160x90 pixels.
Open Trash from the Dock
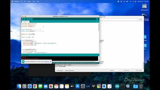tap(141, 86)
